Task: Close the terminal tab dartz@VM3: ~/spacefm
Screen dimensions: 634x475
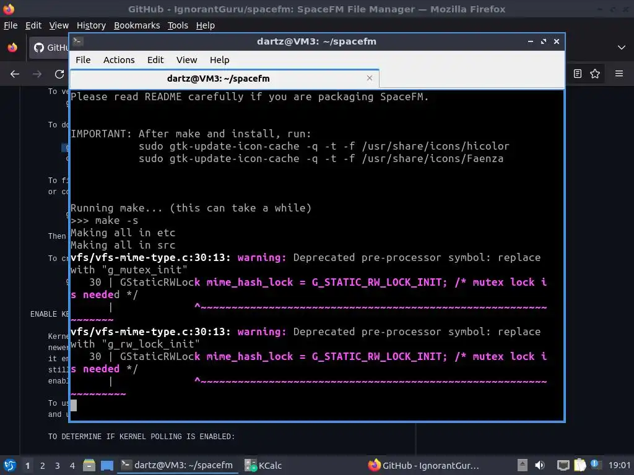Action: point(369,78)
